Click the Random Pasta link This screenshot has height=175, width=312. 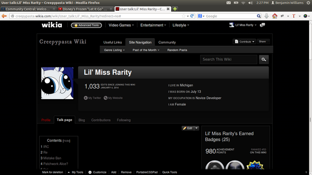pos(177,50)
